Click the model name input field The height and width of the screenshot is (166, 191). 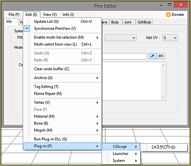[124, 56]
